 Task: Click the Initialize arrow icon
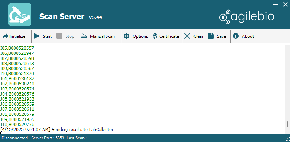click(5, 36)
